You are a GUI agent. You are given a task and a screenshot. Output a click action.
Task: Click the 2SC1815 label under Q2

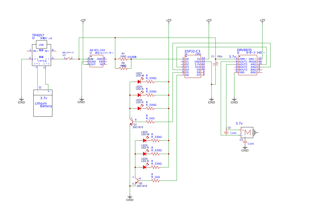142,186
